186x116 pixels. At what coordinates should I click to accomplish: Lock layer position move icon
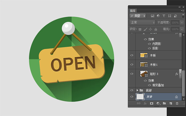point(150,29)
